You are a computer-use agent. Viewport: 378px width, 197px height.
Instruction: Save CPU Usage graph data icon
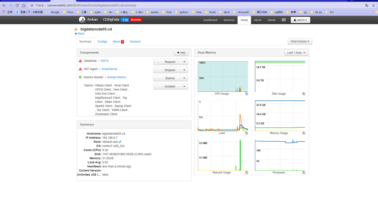click(247, 94)
